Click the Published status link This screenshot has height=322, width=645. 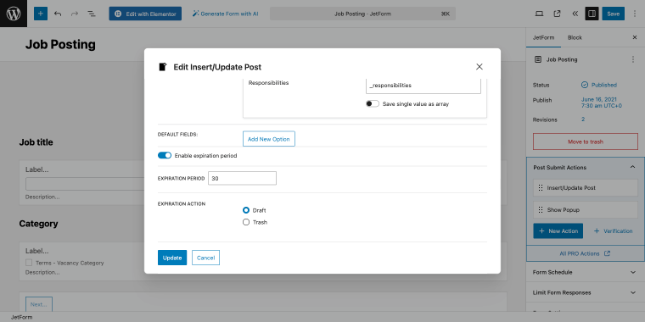click(604, 85)
